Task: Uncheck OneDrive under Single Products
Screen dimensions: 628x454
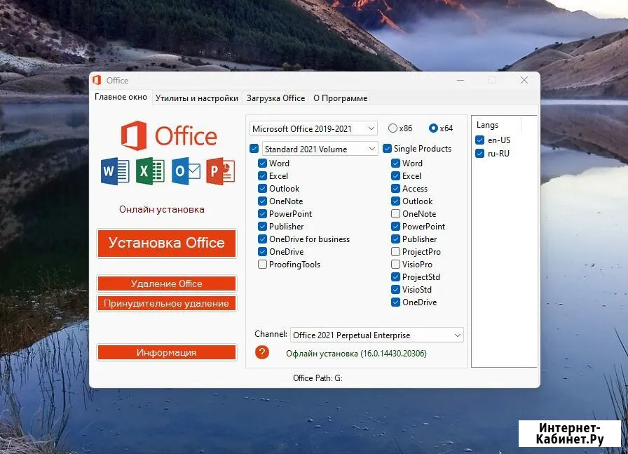Action: [x=395, y=302]
